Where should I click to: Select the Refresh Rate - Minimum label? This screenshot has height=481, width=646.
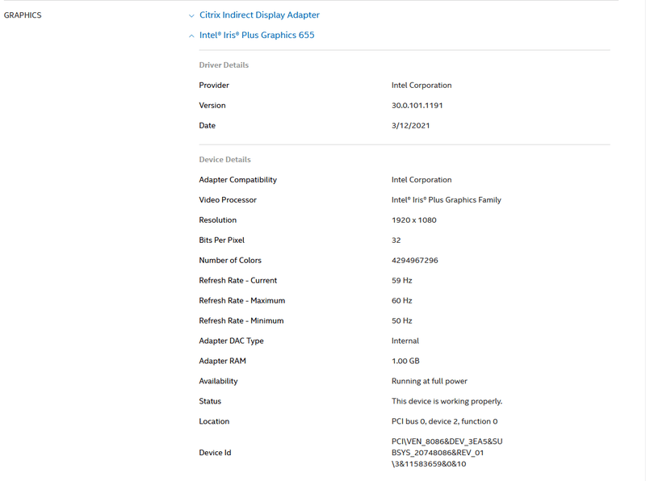(241, 321)
